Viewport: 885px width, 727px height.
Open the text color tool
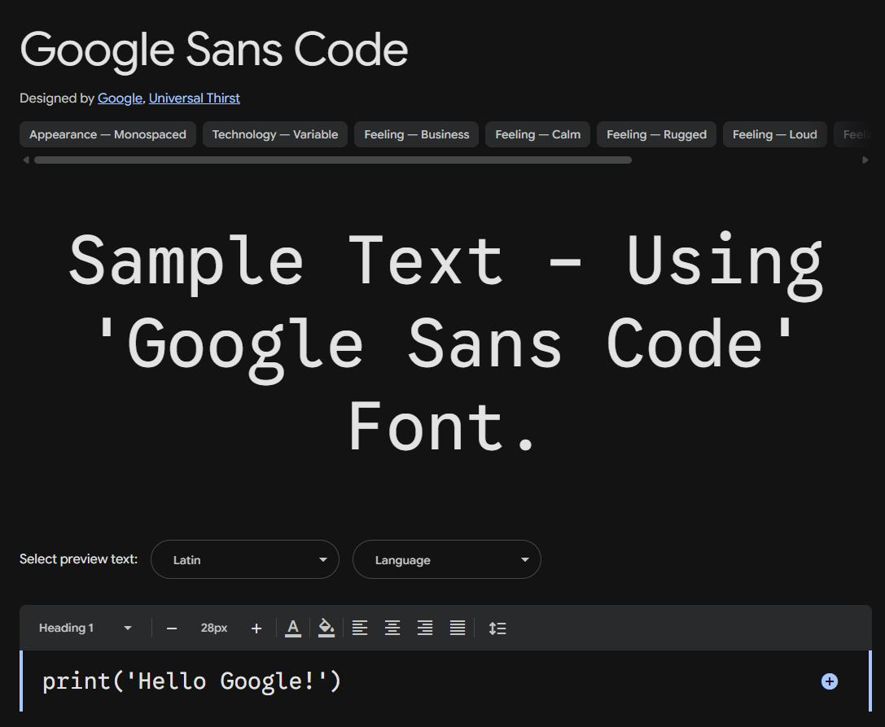(x=293, y=628)
